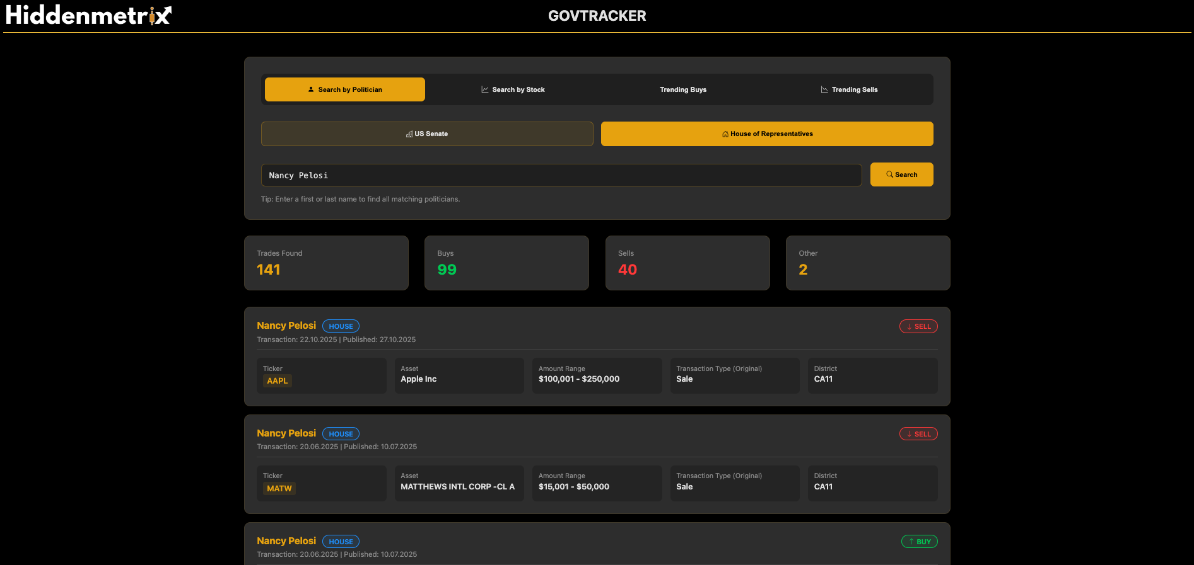Click the Buys 99 stat card
This screenshot has height=565, width=1194.
point(506,263)
